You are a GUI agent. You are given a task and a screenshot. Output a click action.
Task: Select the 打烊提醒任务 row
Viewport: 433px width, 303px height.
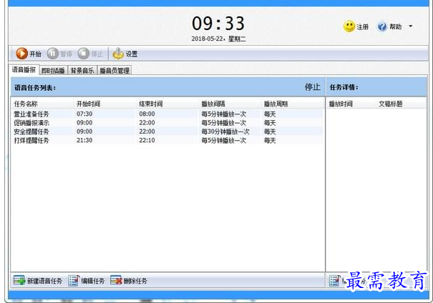[167, 140]
